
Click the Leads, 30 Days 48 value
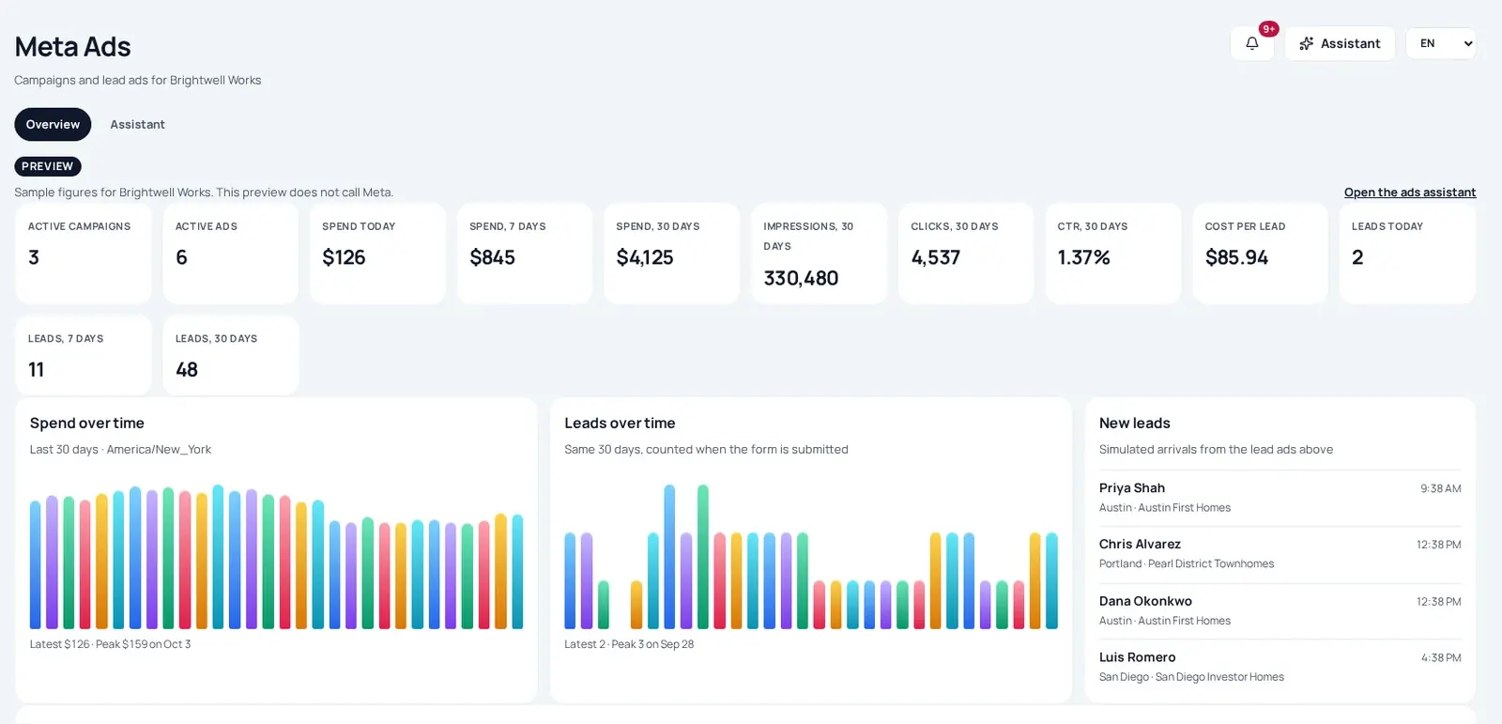187,370
